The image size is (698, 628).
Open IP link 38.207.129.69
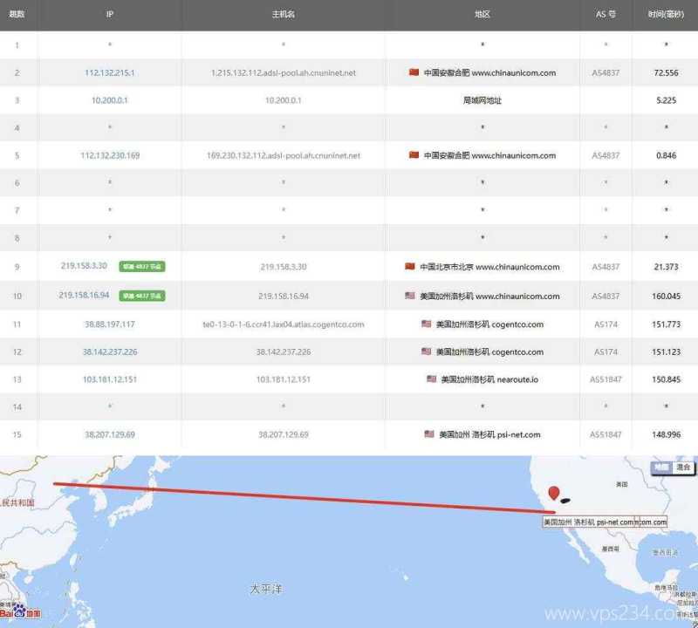coord(109,434)
